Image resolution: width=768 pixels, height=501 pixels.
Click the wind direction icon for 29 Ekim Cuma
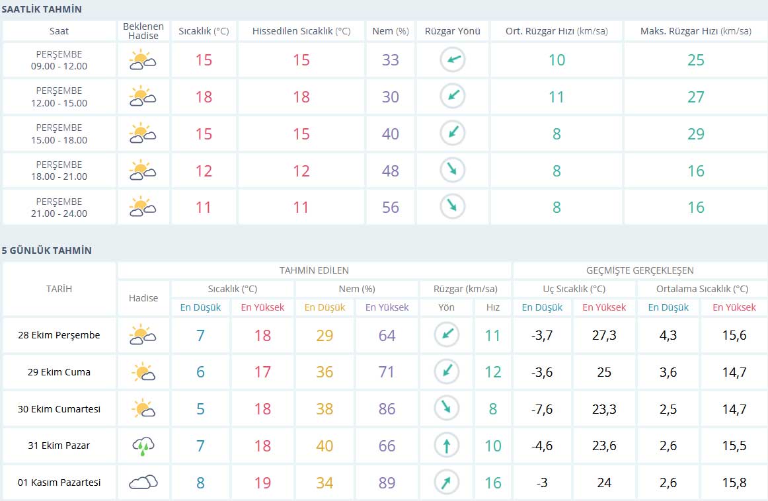[446, 372]
